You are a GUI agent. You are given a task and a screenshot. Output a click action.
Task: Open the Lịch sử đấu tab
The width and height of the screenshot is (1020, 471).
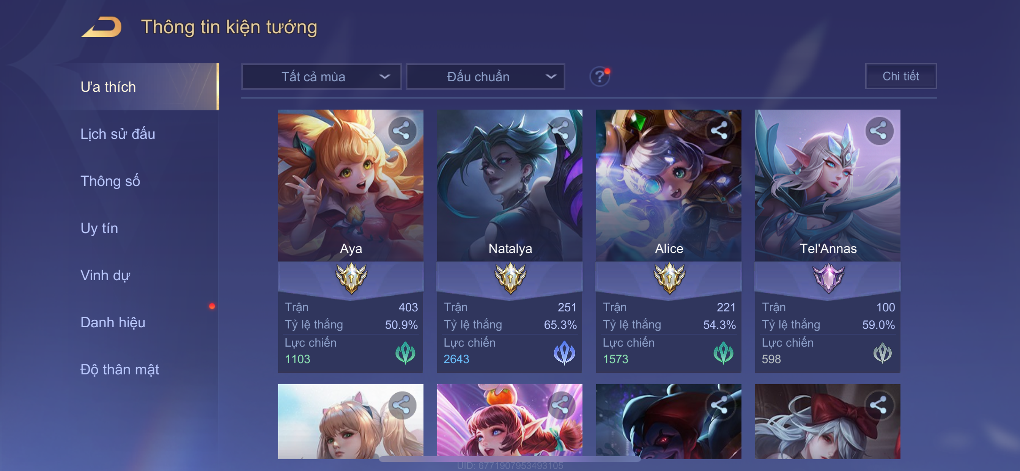(118, 134)
